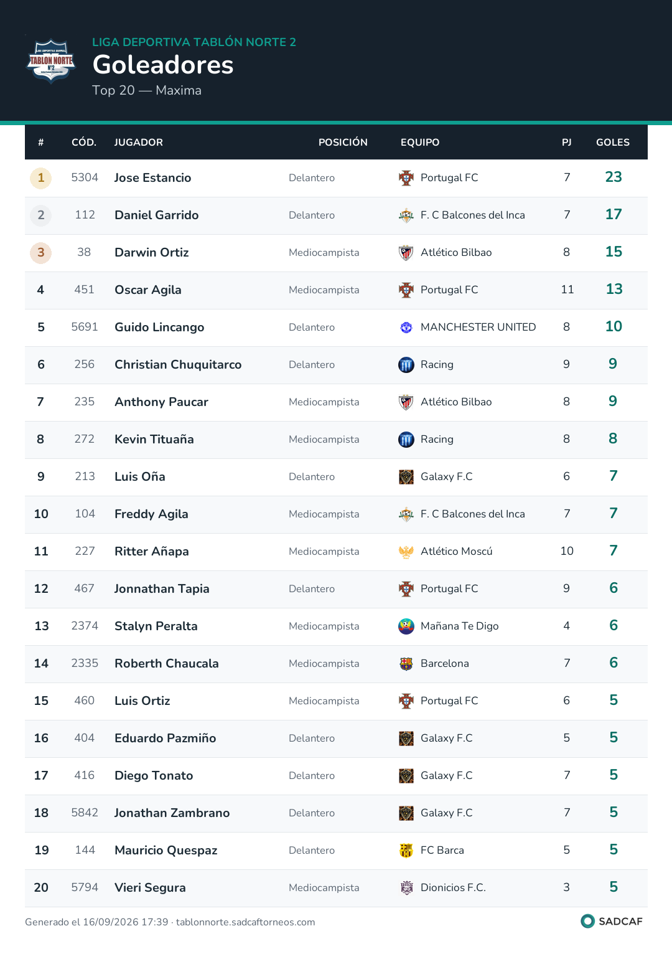Click the SADCAF logo in the footer
Screen dimensions: 672x954
(x=612, y=921)
